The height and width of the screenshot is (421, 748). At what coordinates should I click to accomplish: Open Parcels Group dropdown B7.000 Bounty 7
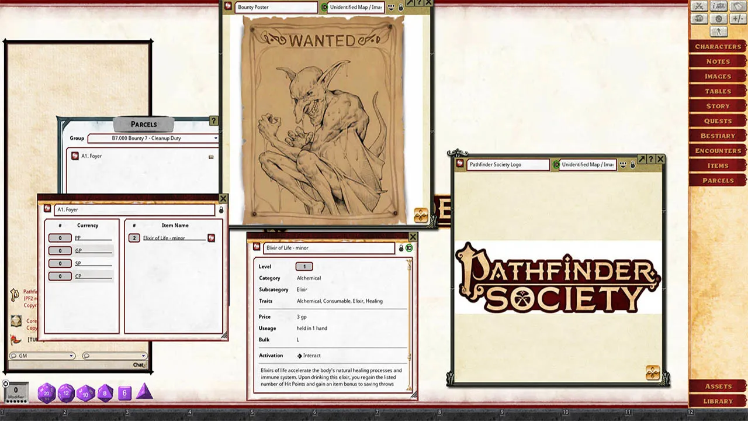click(153, 139)
